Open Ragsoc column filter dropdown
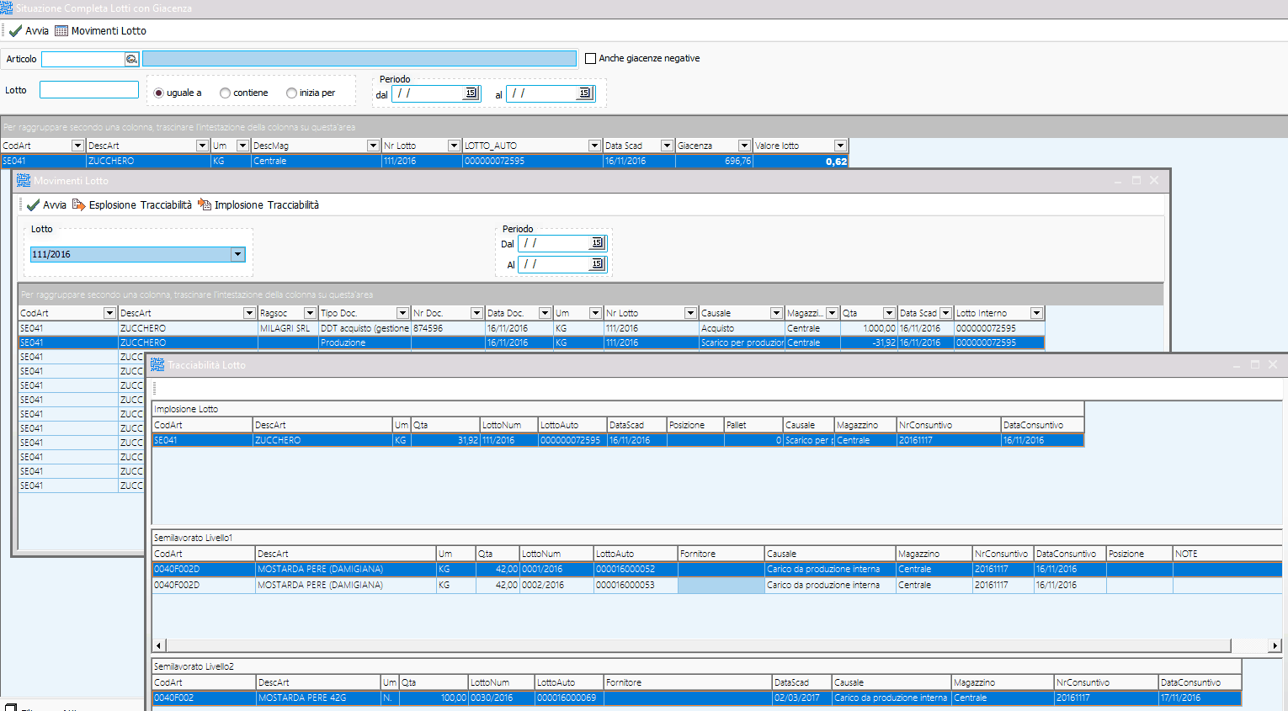The height and width of the screenshot is (711, 1288). (x=310, y=313)
